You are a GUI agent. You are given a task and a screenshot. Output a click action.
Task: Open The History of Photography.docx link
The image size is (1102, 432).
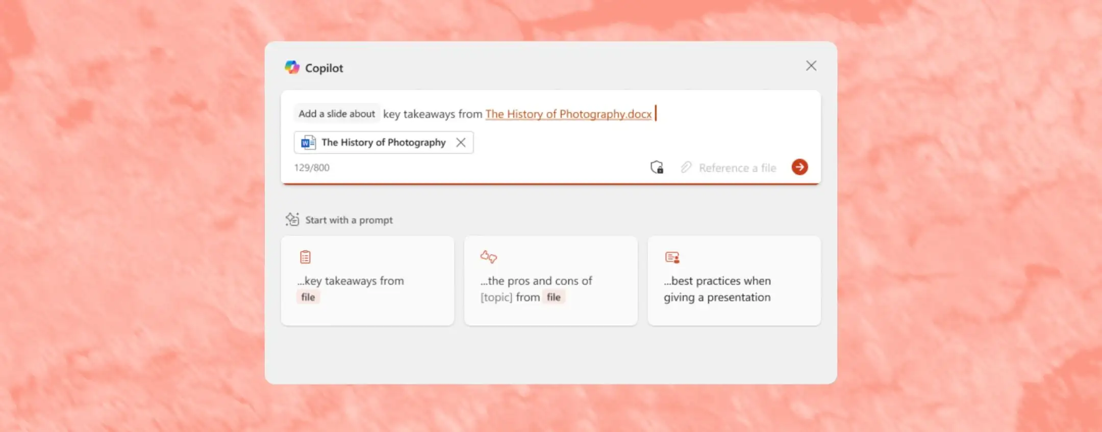click(568, 114)
